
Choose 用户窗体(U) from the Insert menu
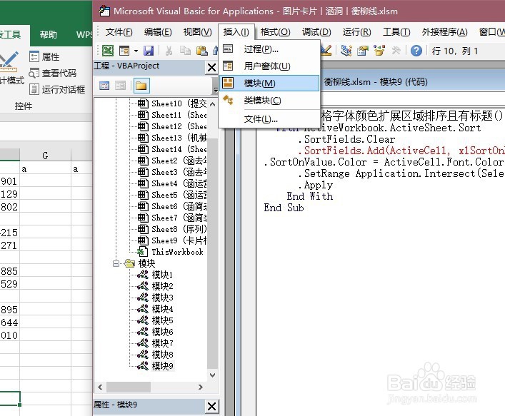tap(269, 66)
